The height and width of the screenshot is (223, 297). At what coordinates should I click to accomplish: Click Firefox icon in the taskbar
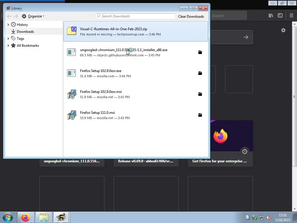pos(26,217)
